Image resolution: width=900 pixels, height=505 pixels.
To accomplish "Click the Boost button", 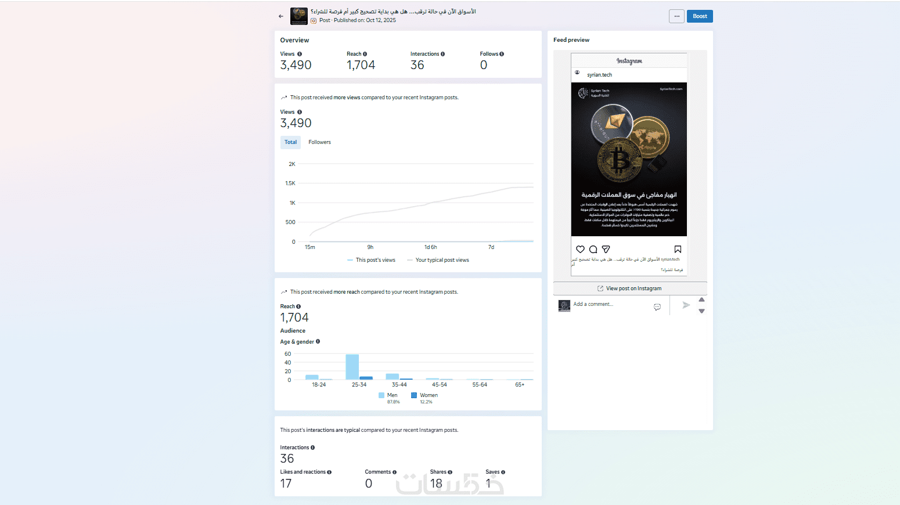I will coord(700,16).
